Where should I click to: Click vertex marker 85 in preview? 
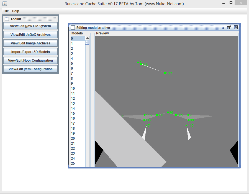(x=168, y=112)
